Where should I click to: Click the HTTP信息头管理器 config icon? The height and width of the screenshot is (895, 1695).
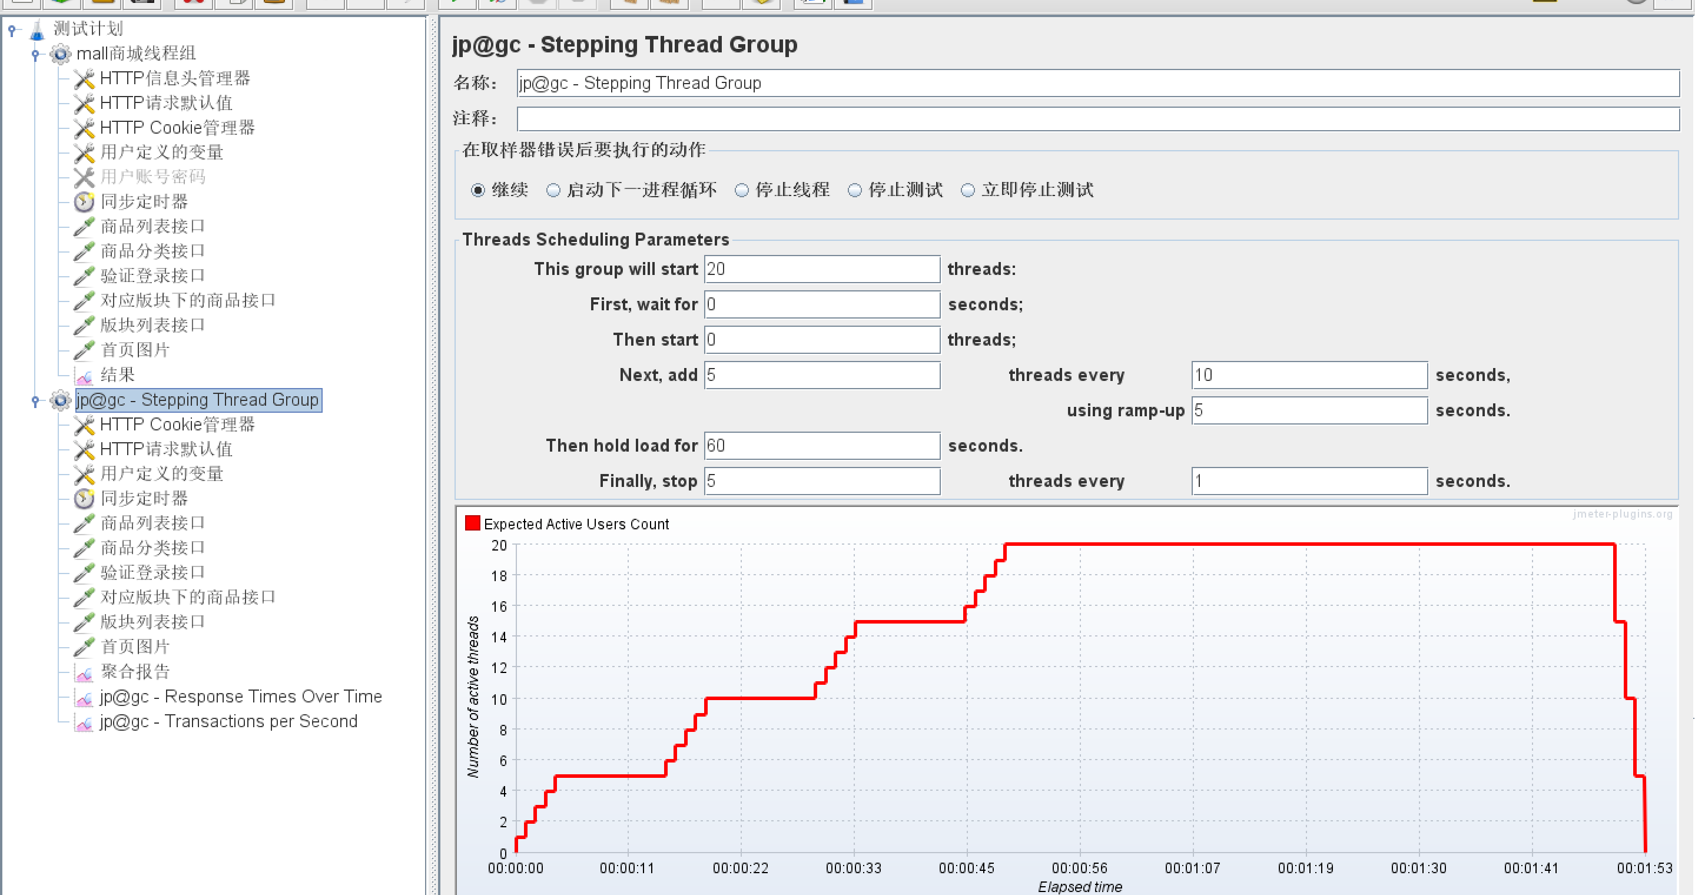coord(84,78)
